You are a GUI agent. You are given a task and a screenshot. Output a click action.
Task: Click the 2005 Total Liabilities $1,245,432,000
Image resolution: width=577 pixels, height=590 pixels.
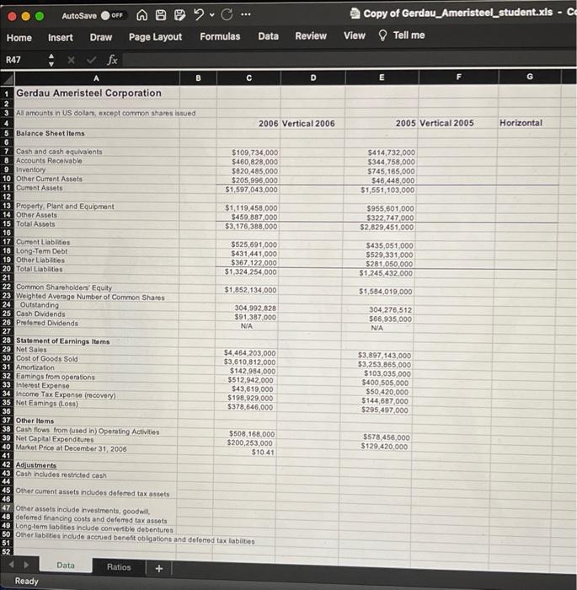click(x=386, y=273)
